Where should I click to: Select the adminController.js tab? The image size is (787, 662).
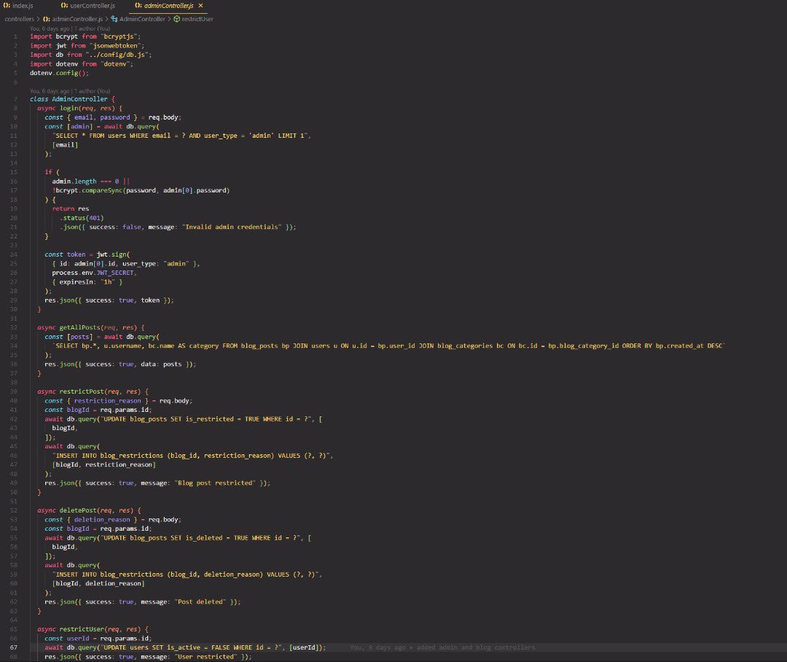tap(168, 6)
